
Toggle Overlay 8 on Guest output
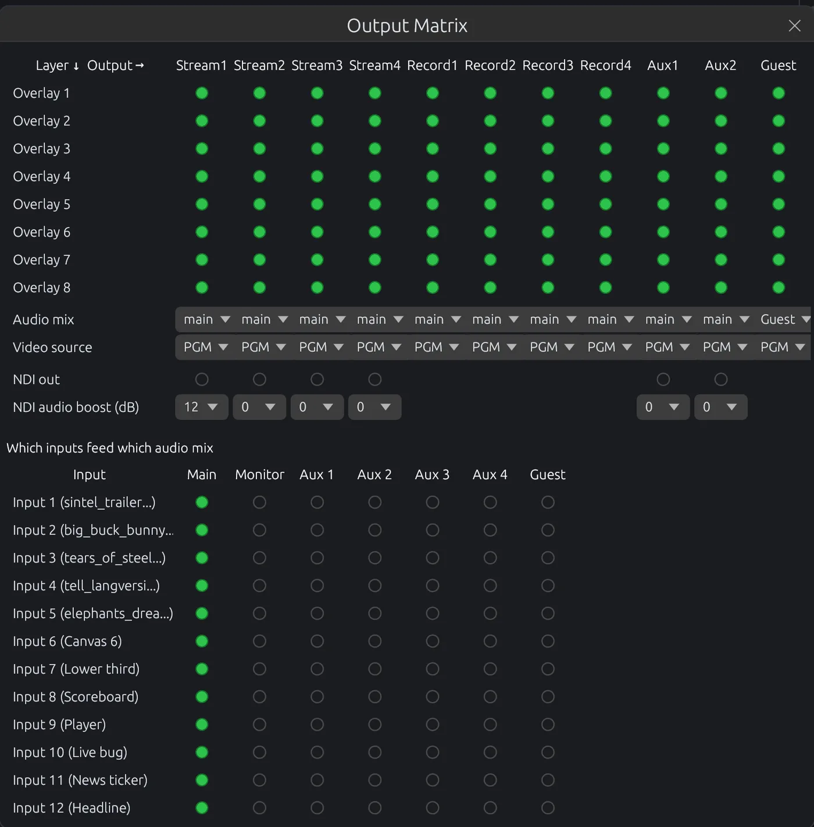pyautogui.click(x=779, y=287)
